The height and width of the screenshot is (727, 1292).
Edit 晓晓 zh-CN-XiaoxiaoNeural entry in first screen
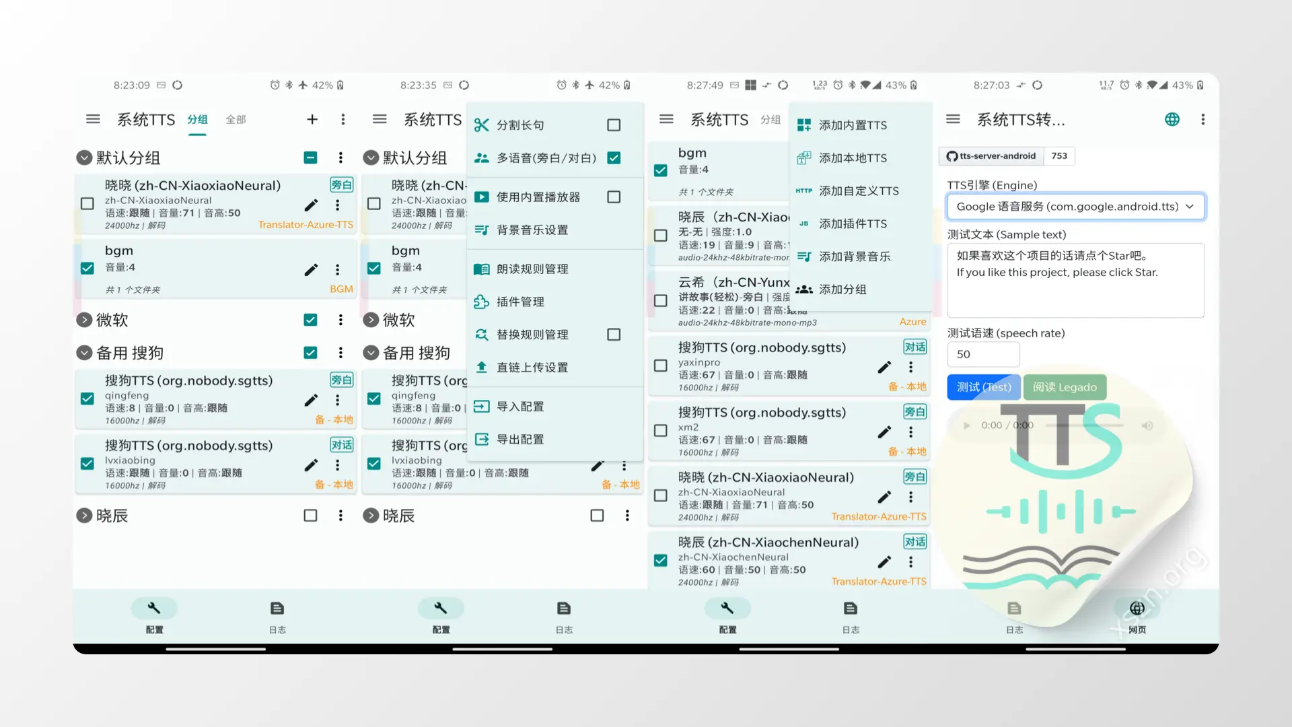311,205
